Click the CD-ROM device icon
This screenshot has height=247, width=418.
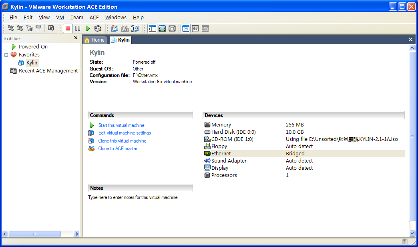coord(207,139)
